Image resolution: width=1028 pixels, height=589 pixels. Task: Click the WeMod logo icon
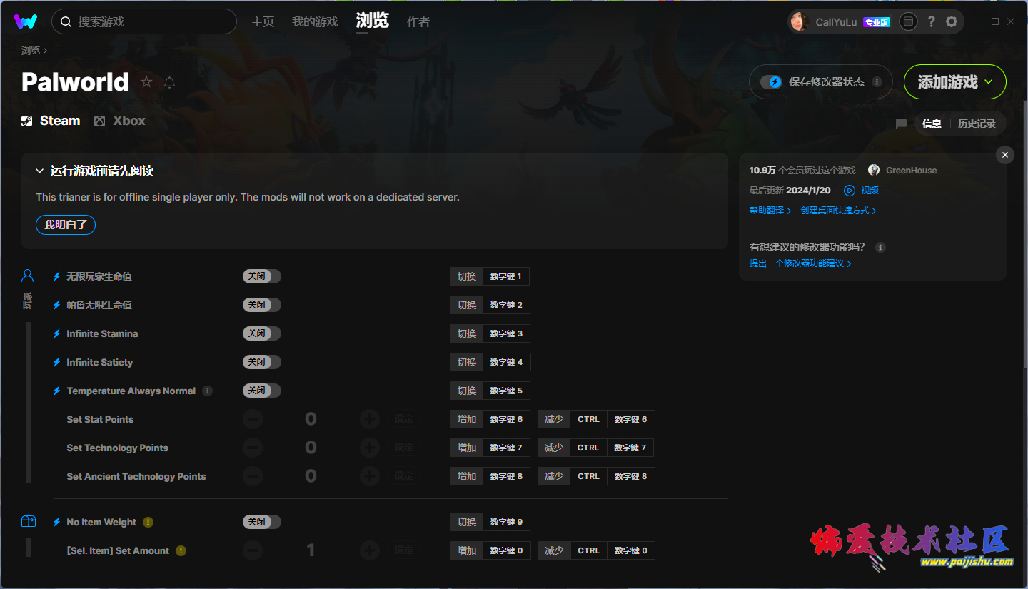[26, 21]
